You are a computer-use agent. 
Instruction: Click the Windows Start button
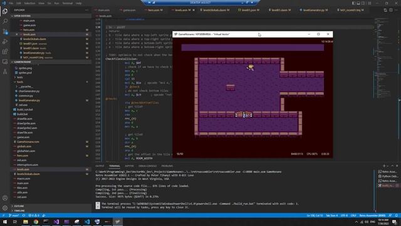tap(4, 222)
